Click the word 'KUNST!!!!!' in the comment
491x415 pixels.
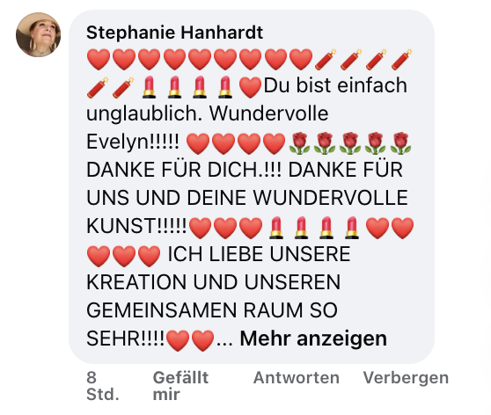(x=136, y=225)
